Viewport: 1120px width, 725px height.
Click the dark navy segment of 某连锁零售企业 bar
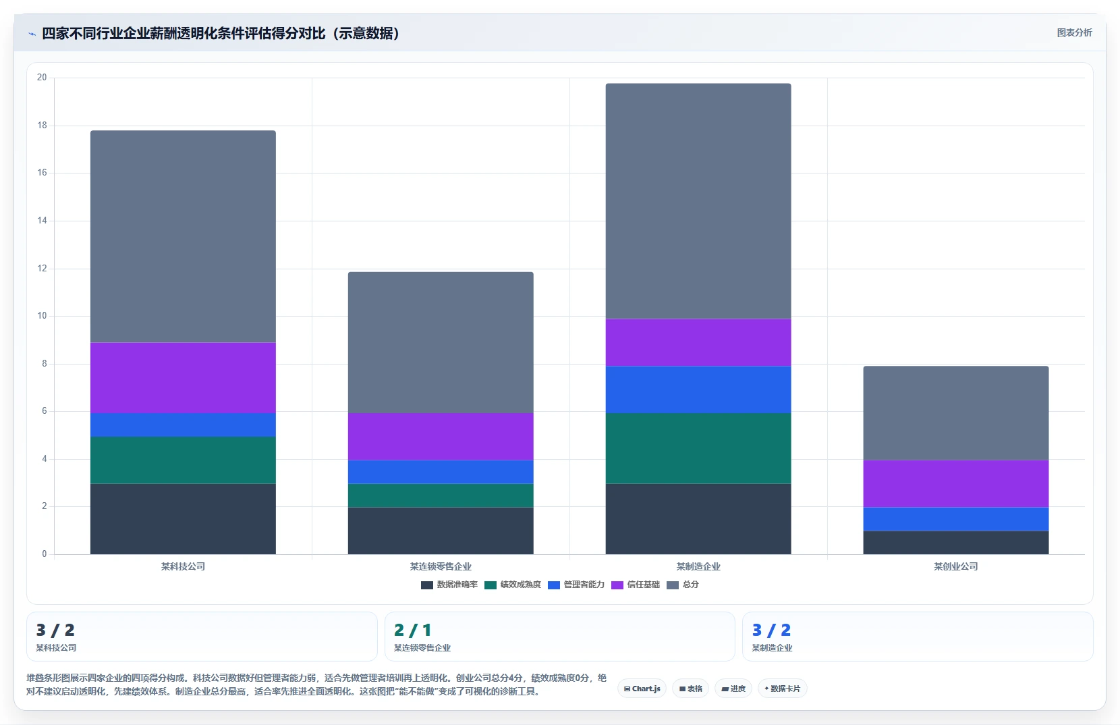pos(441,531)
